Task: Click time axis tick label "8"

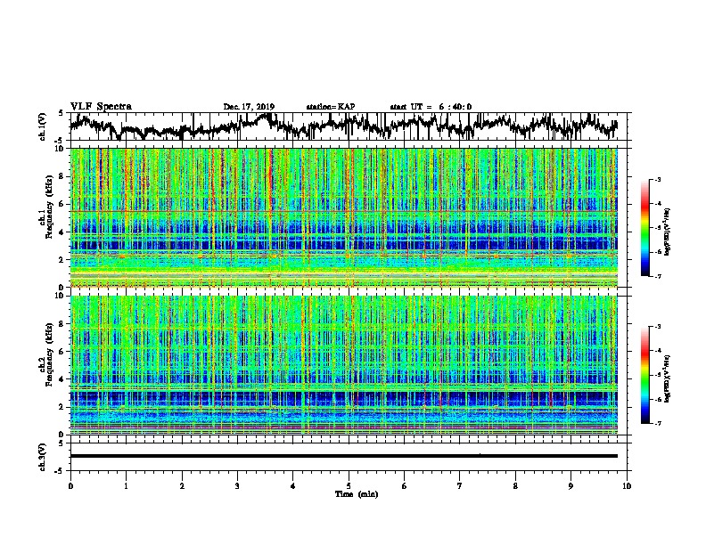Action: click(515, 486)
